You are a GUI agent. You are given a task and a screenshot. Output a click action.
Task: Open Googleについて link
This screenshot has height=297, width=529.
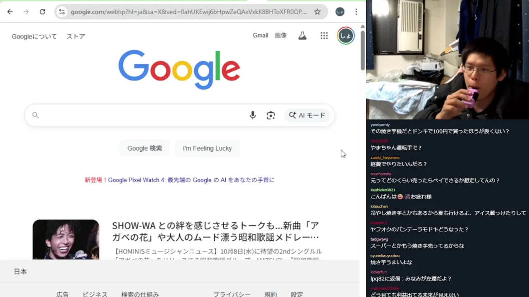pos(34,36)
